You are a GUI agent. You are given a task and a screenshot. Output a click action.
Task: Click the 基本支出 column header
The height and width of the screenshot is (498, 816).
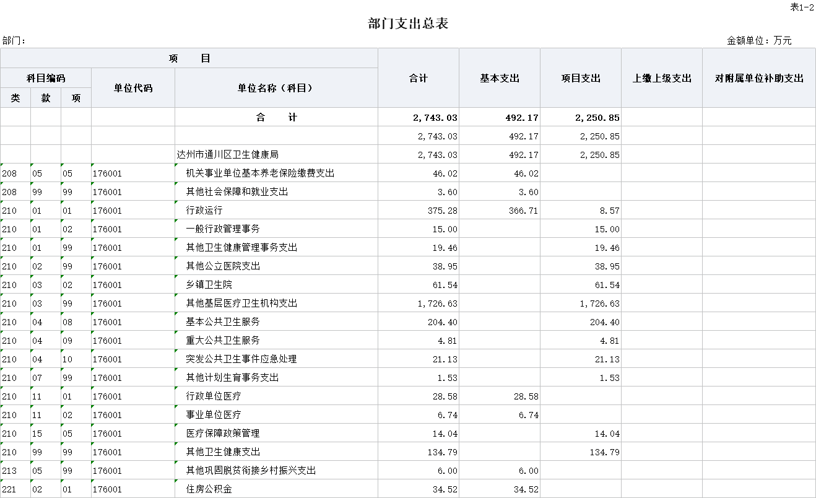coord(500,78)
